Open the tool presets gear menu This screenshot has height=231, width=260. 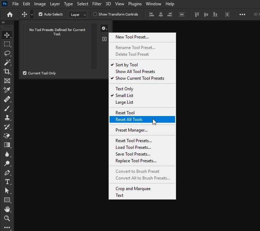click(104, 28)
